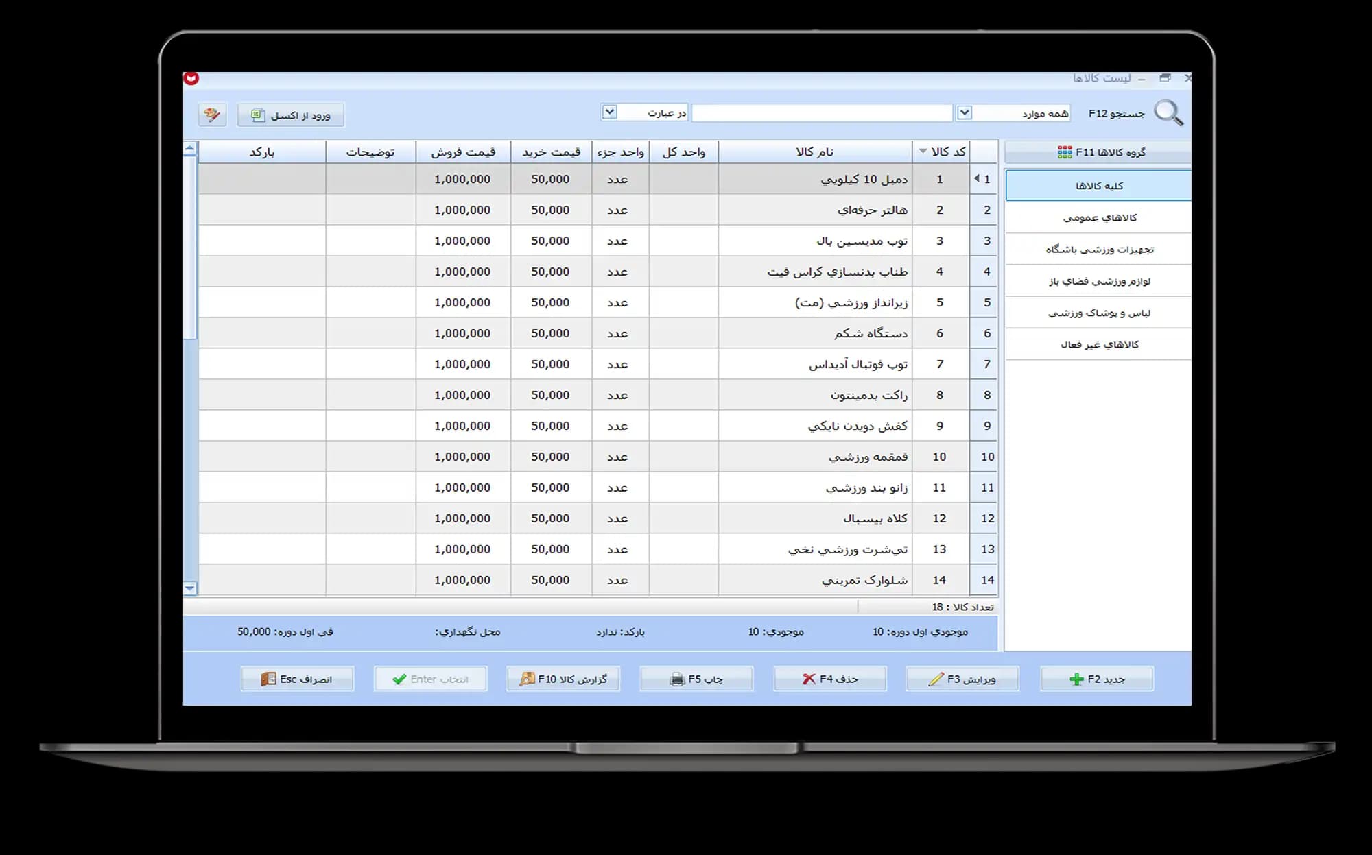Click the pencil Edit F3 button
1372x855 pixels.
[x=962, y=679]
